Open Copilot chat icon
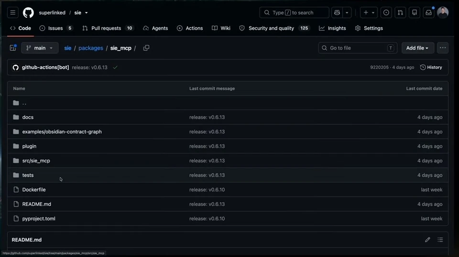The height and width of the screenshot is (257, 459). [337, 12]
